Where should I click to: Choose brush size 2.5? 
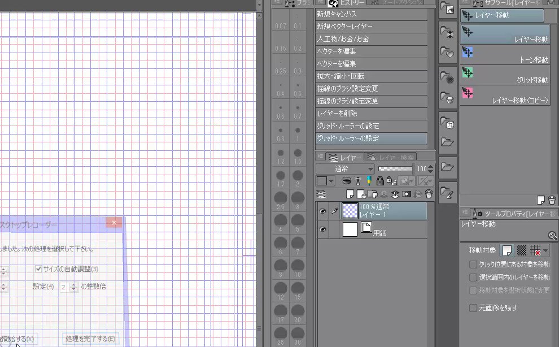pyautogui.click(x=281, y=201)
